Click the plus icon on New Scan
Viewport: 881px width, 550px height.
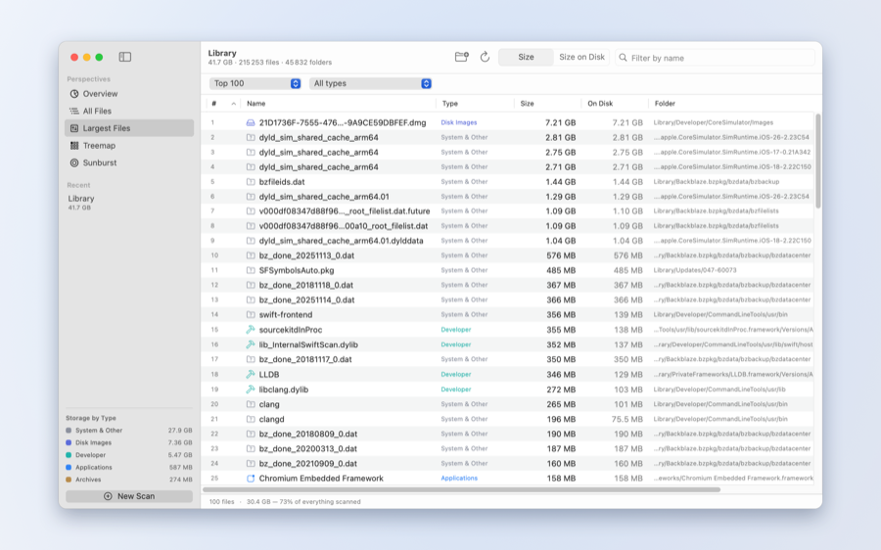point(108,496)
